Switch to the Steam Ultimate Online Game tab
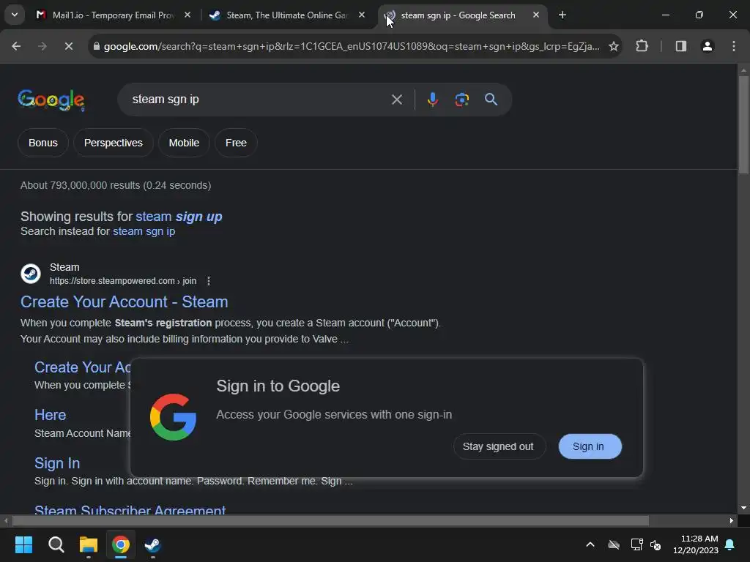750x562 pixels. coord(287,15)
